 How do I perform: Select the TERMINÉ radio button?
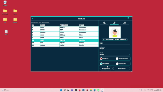[101, 64]
